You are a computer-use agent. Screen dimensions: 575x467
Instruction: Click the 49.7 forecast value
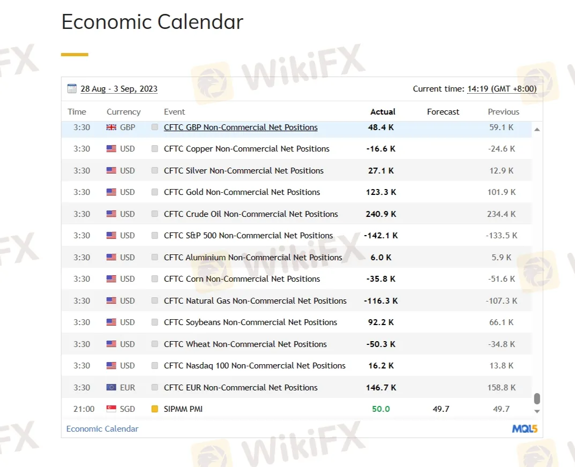pyautogui.click(x=441, y=409)
